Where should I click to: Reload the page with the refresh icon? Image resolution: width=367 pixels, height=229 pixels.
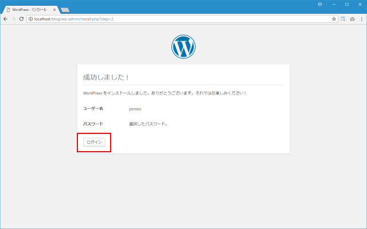click(21, 19)
